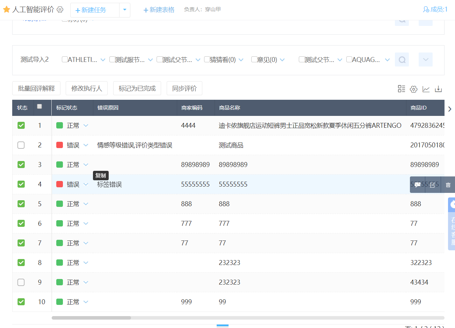The height and width of the screenshot is (328, 455).
Task: Open the comment icon on row 4
Action: 417,185
